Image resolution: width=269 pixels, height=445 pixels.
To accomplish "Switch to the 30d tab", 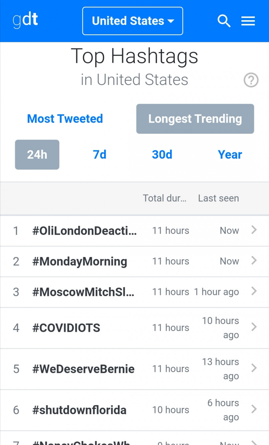I will tap(162, 155).
